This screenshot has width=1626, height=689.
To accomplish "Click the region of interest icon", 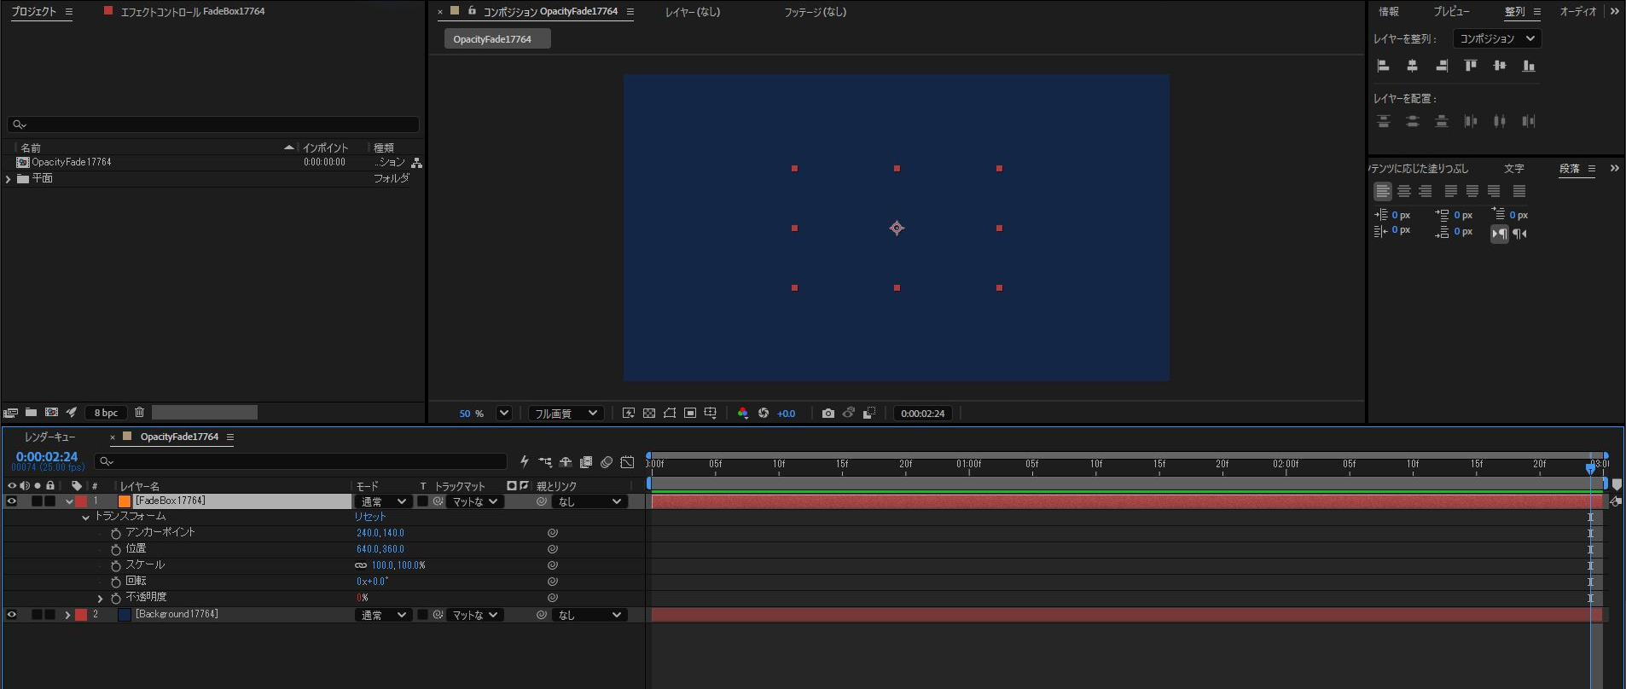I will 690,414.
